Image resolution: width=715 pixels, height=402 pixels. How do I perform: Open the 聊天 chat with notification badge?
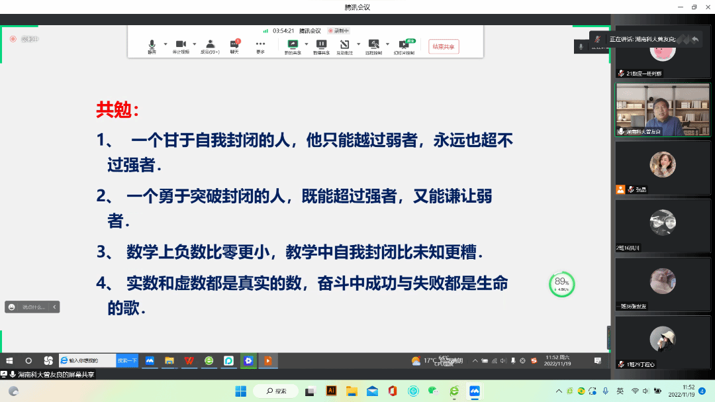234,46
